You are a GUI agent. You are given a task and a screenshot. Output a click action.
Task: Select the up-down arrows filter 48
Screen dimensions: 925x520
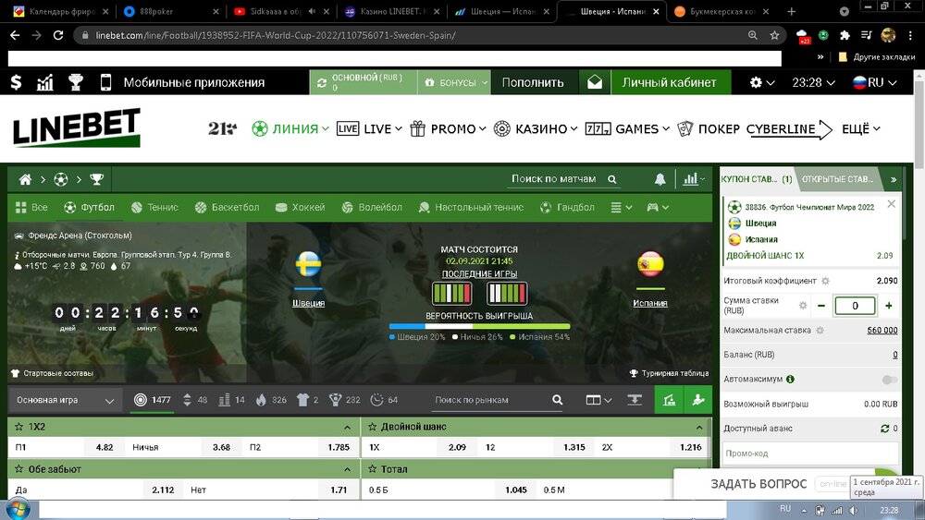click(x=187, y=400)
